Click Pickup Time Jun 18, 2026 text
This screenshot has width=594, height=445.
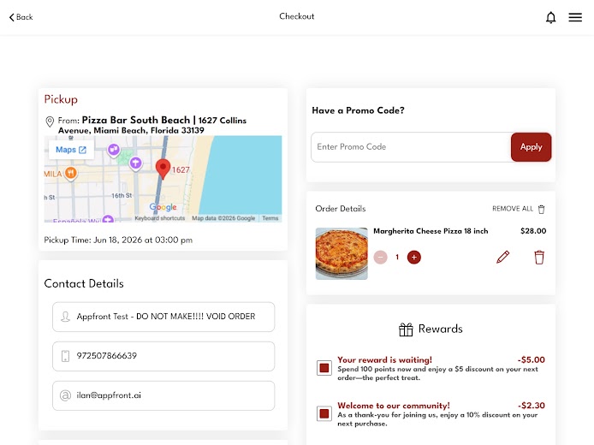[x=118, y=240]
